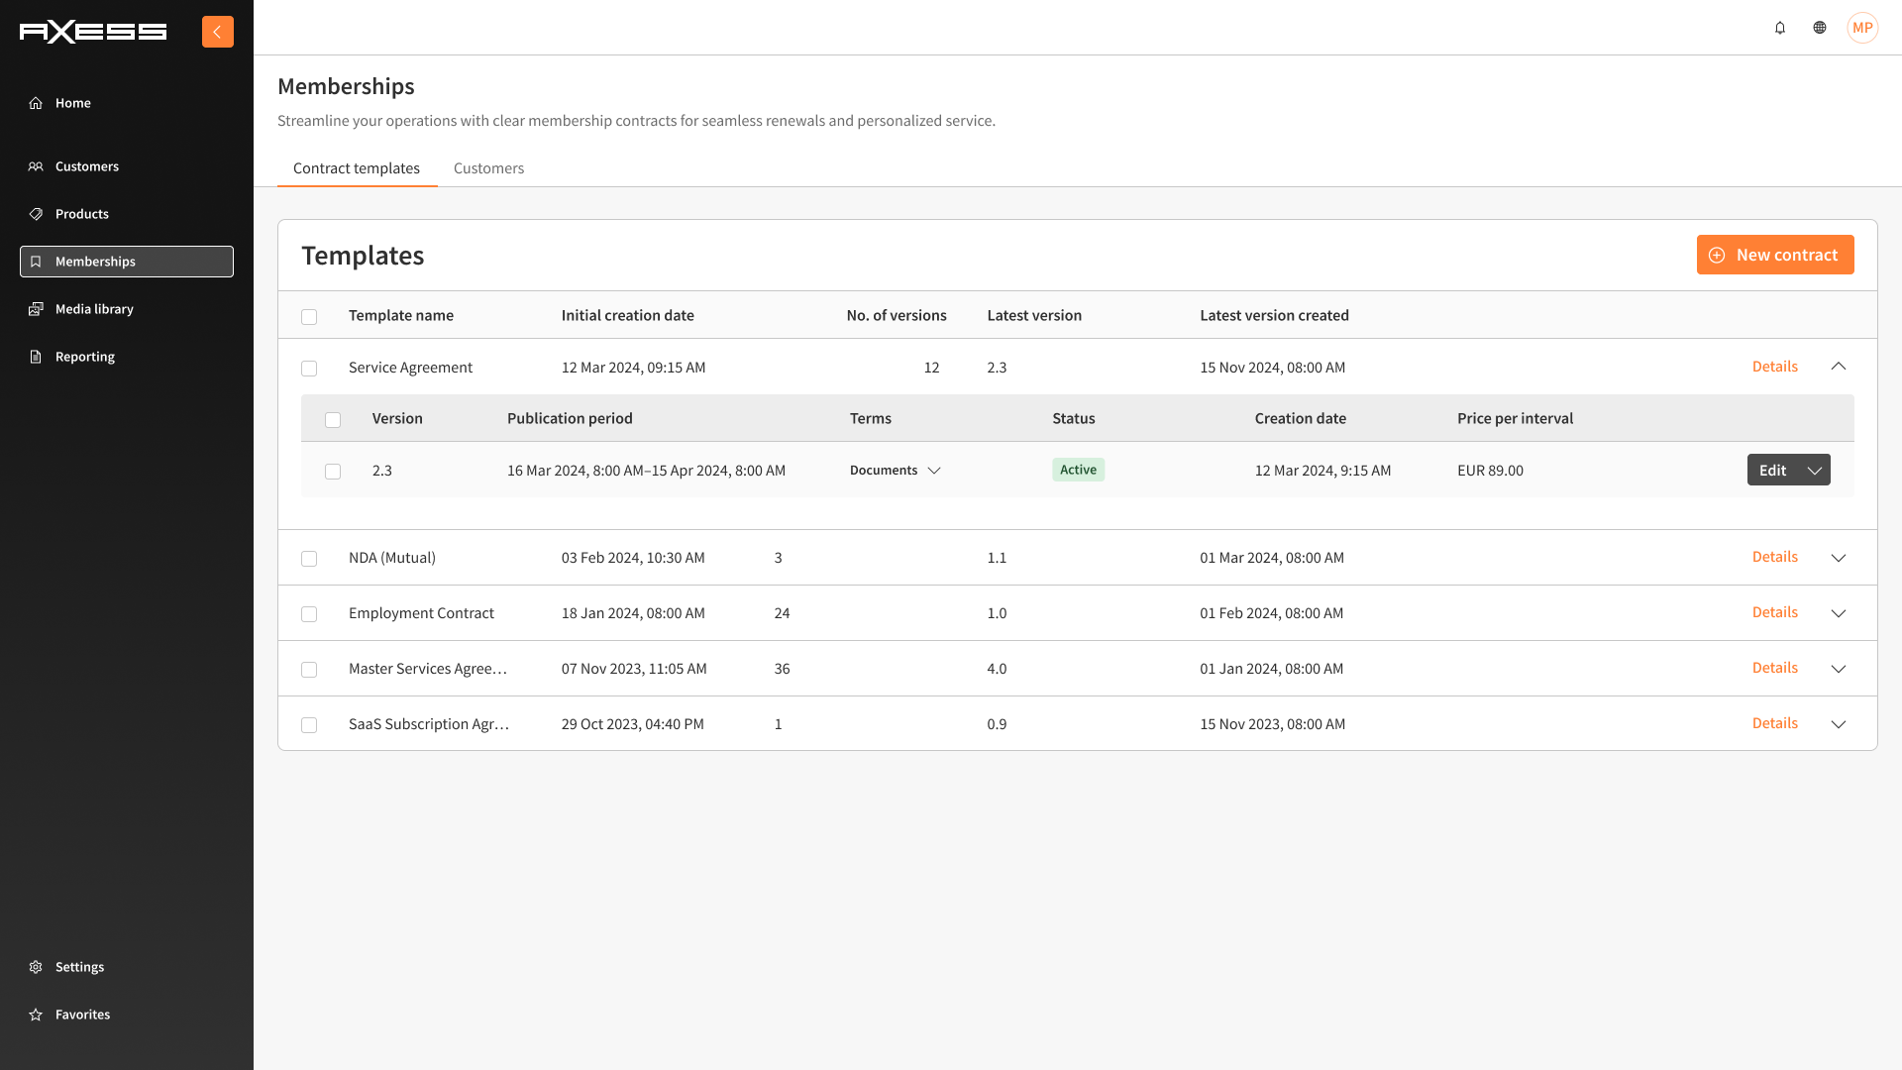1902x1070 pixels.
Task: Go to Home in the sidebar
Action: pos(72,103)
